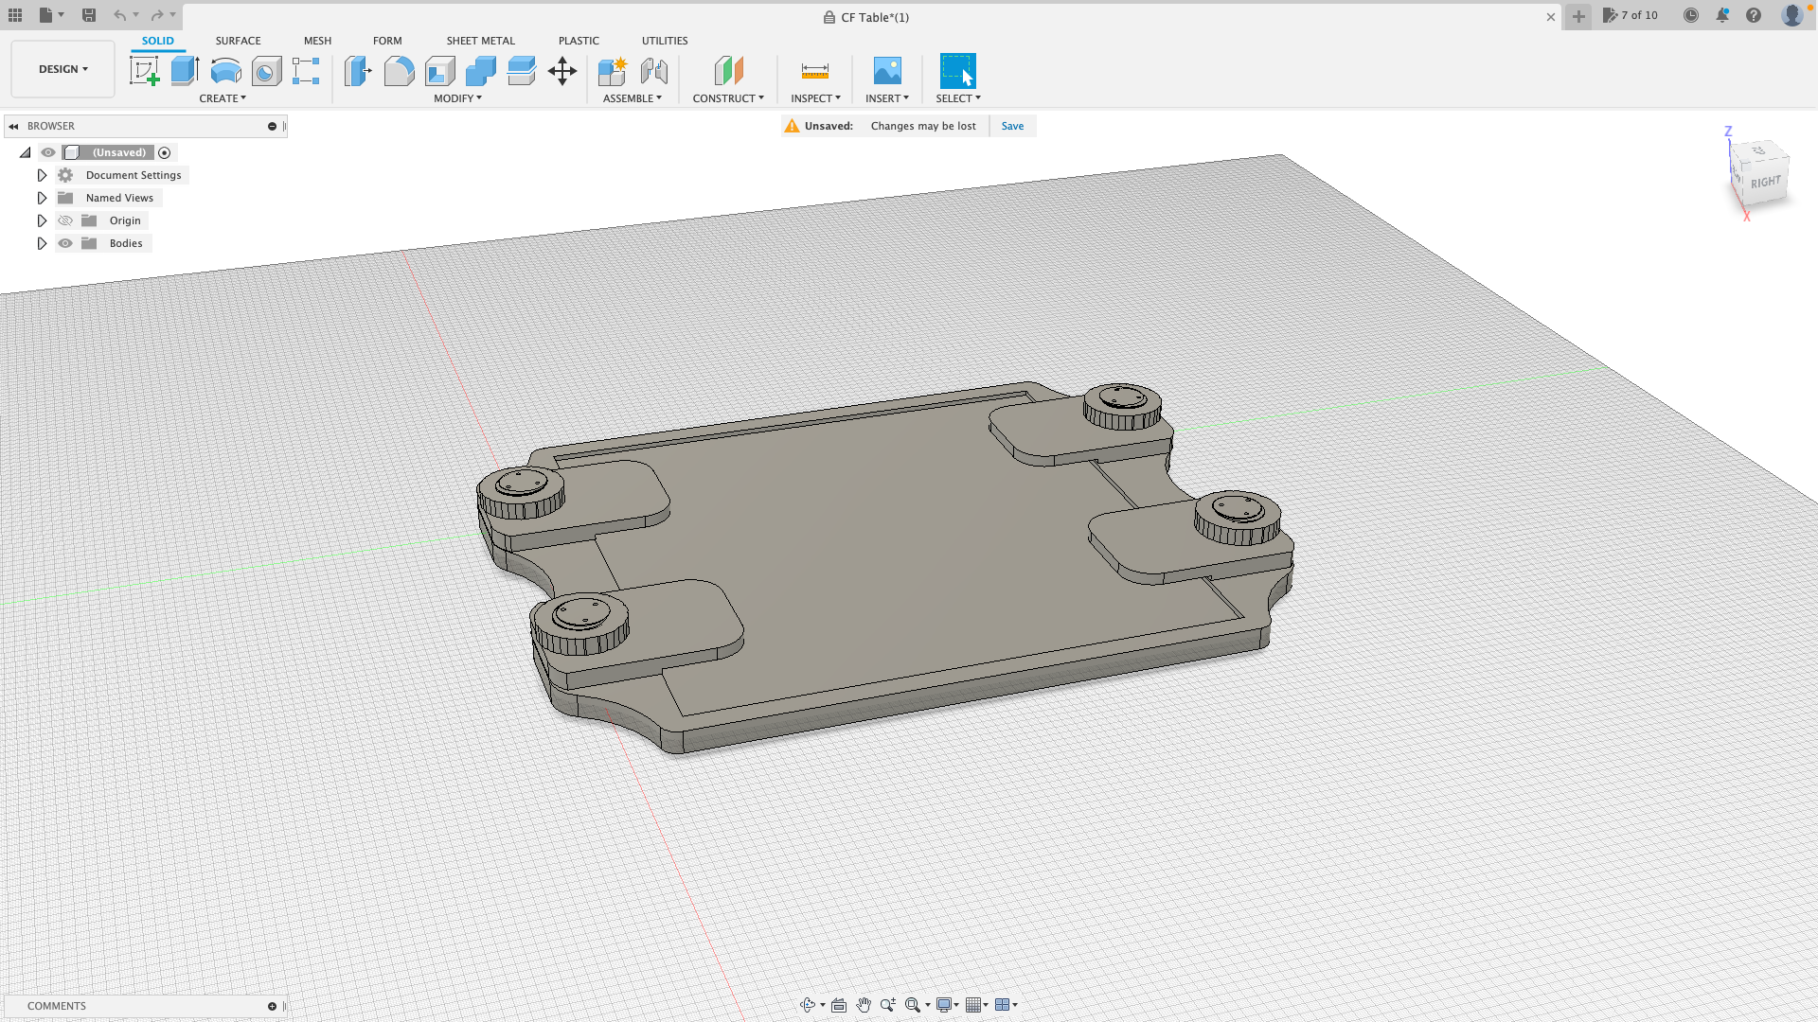Screen dimensions: 1818x1022
Task: Activate the Select tool icon
Action: pyautogui.click(x=957, y=71)
